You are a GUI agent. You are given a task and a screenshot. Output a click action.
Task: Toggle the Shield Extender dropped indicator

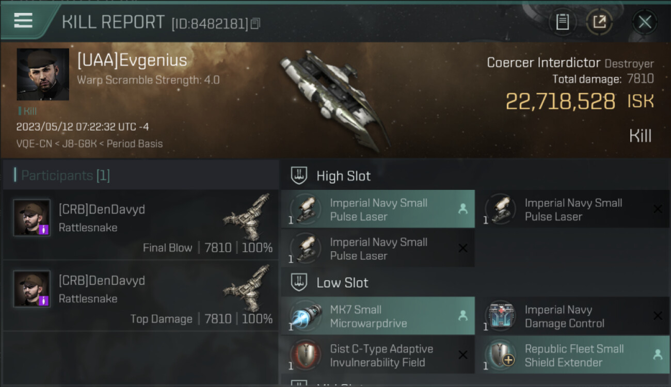tap(658, 355)
